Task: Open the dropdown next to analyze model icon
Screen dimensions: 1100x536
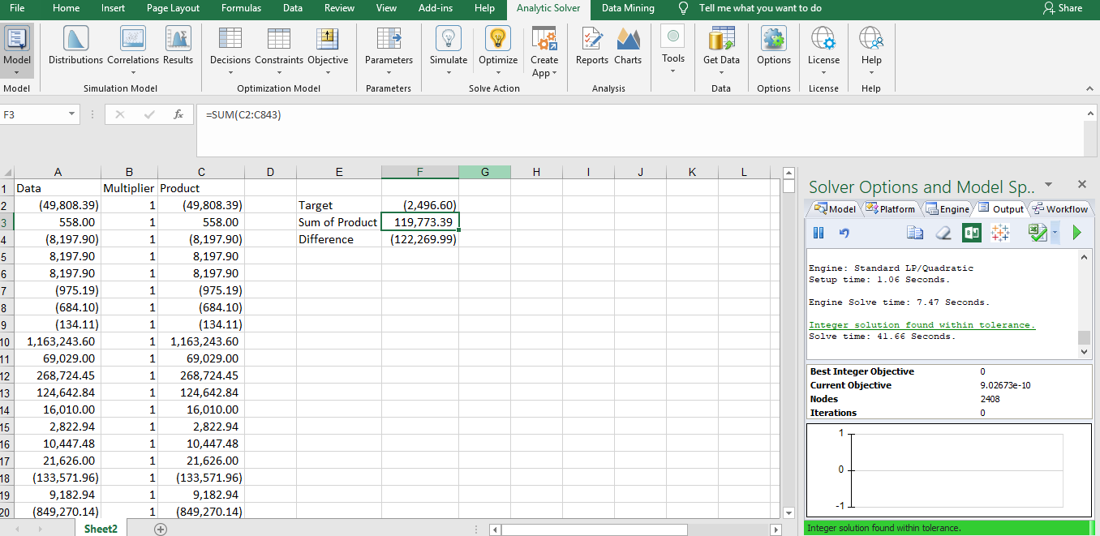Action: point(1054,233)
